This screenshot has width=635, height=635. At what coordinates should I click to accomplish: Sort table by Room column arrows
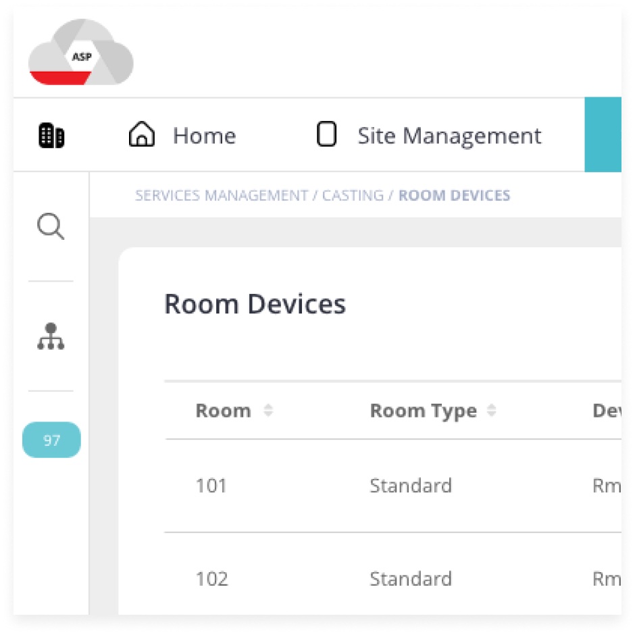[268, 410]
